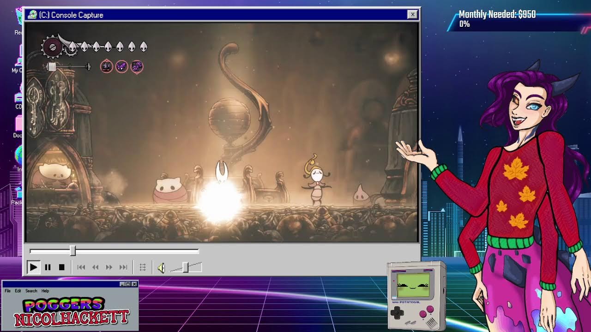Click the fast-forward button
The width and height of the screenshot is (591, 332).
109,267
